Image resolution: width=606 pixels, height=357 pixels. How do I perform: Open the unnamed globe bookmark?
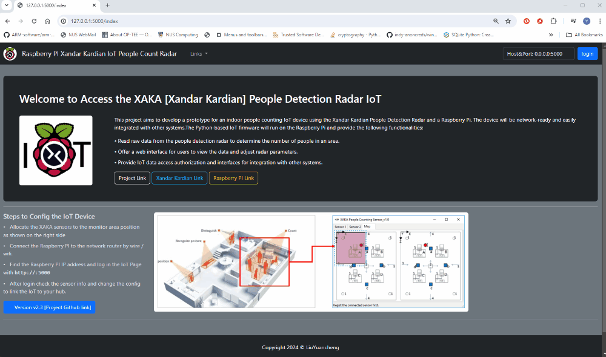click(x=207, y=34)
